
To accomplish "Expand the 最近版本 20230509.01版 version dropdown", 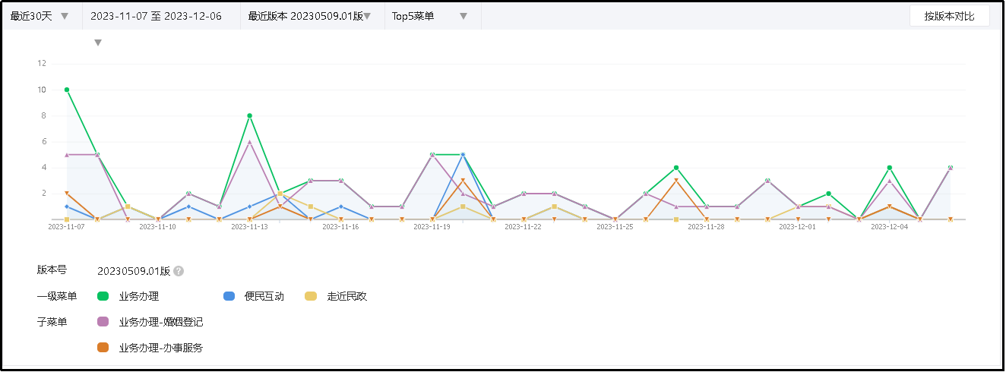I will pos(310,16).
